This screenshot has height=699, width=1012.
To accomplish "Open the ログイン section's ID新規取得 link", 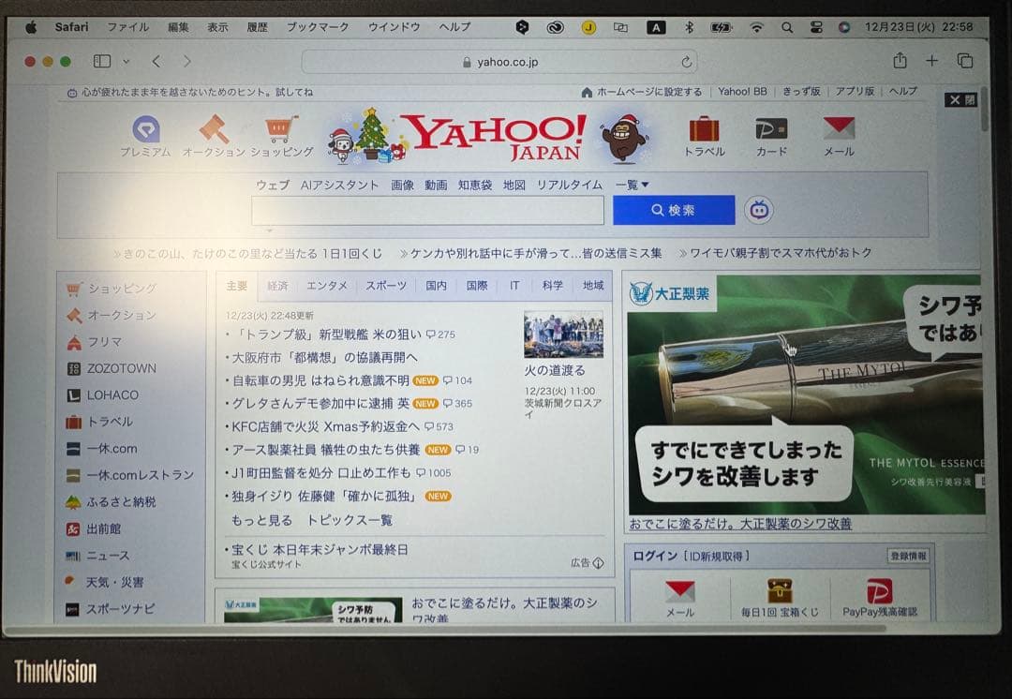I will tap(714, 556).
